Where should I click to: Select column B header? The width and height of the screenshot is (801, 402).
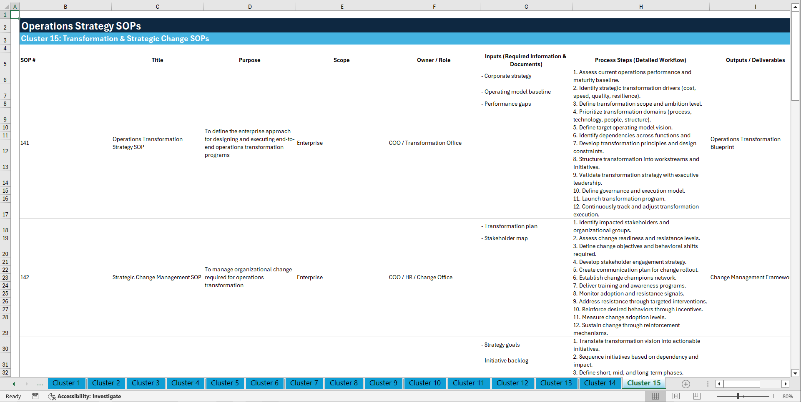pyautogui.click(x=65, y=7)
